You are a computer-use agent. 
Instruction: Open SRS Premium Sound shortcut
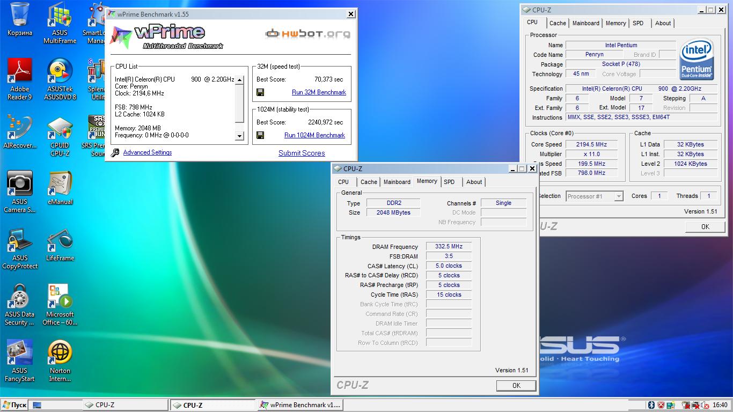[94, 136]
